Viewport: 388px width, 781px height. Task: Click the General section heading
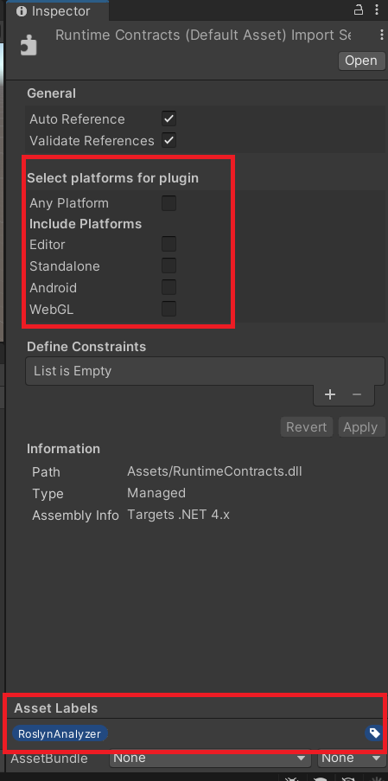pyautogui.click(x=51, y=93)
